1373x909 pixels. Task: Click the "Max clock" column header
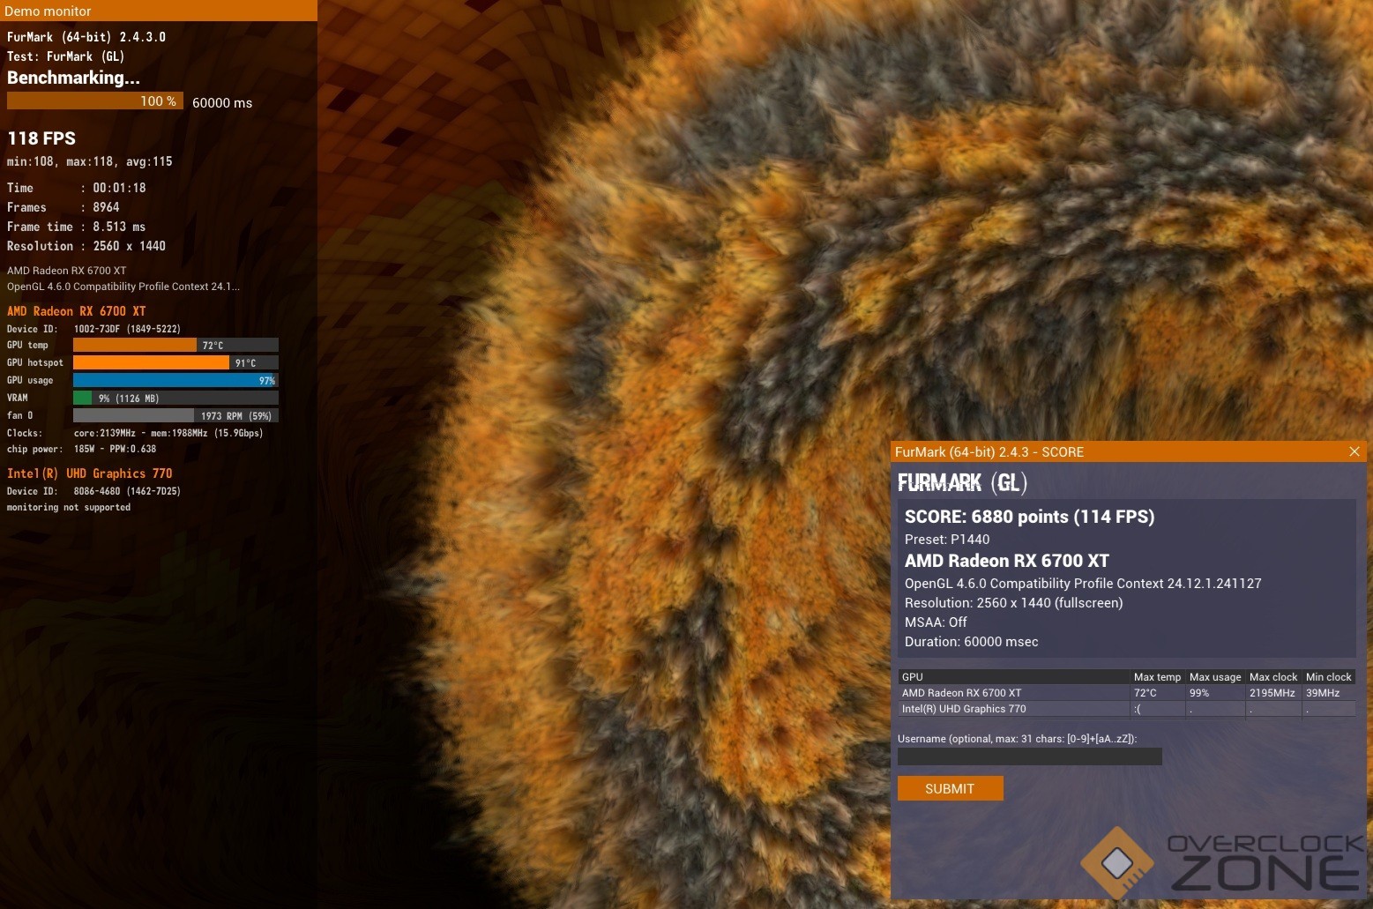pos(1273,677)
